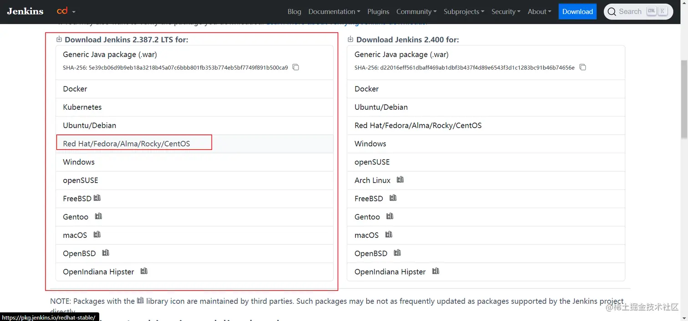The width and height of the screenshot is (688, 321).
Task: Copy the LTS SHA-256 hash via clipboard icon
Action: coord(296,67)
